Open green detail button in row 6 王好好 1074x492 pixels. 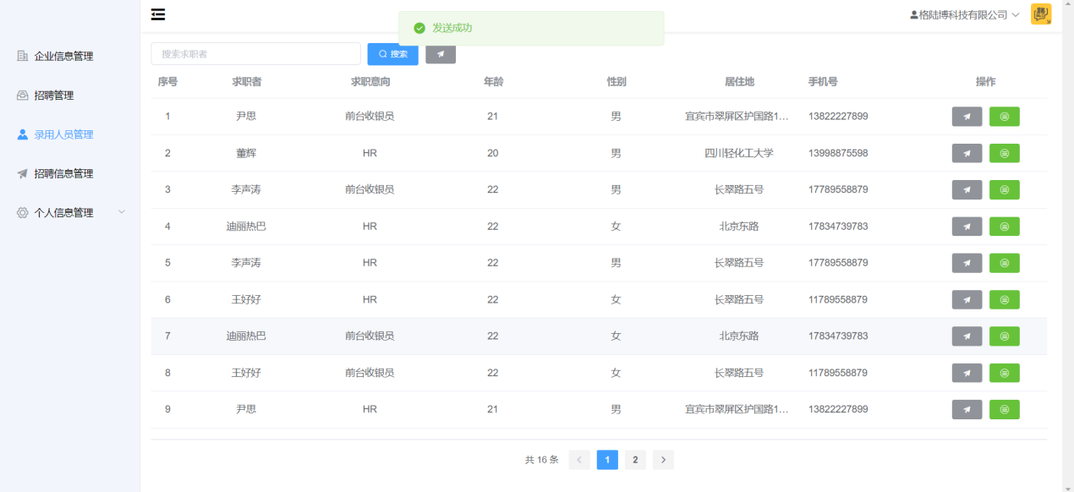click(x=1005, y=299)
